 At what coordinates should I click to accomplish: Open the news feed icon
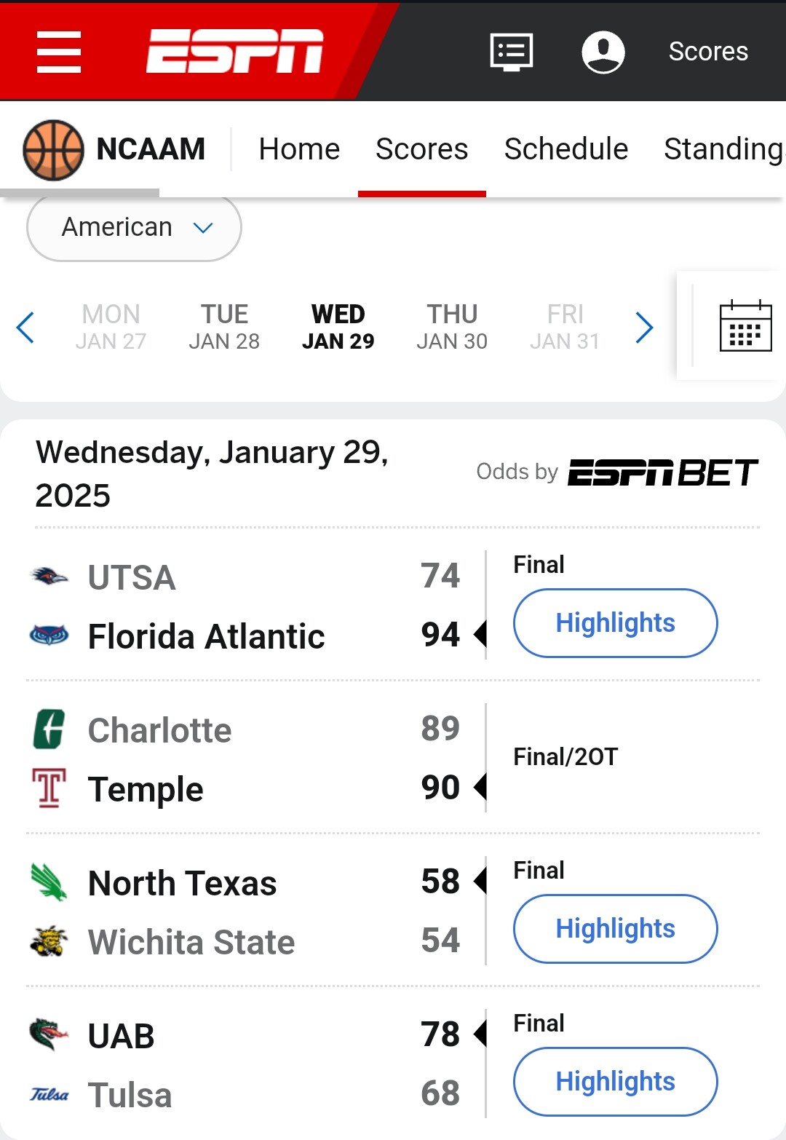(x=512, y=52)
